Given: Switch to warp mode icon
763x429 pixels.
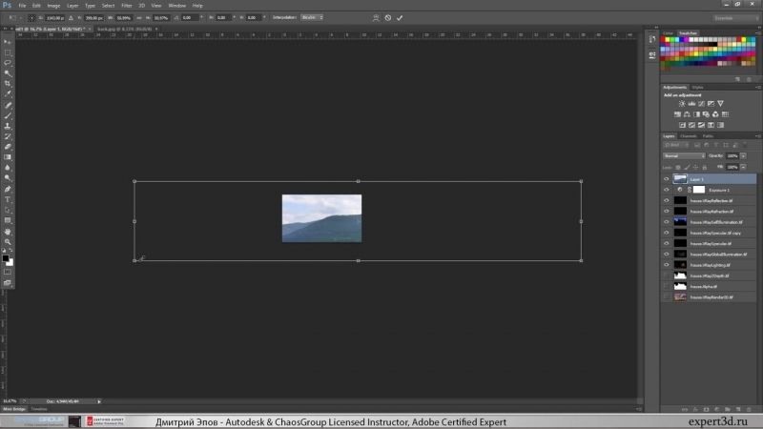Looking at the screenshot, I should pos(376,18).
